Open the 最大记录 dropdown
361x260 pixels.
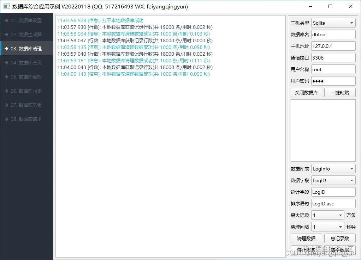pos(327,215)
